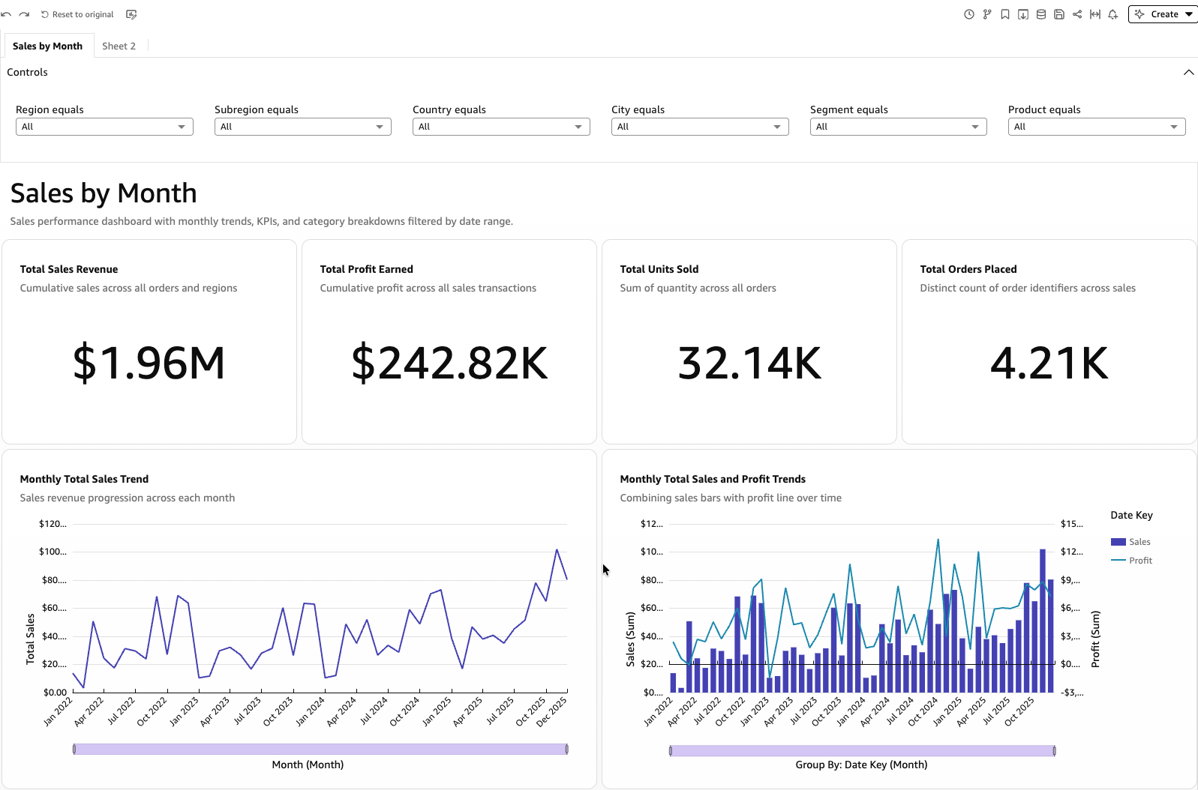Viewport: 1198px width, 790px height.
Task: Open the clock history icon
Action: (969, 14)
